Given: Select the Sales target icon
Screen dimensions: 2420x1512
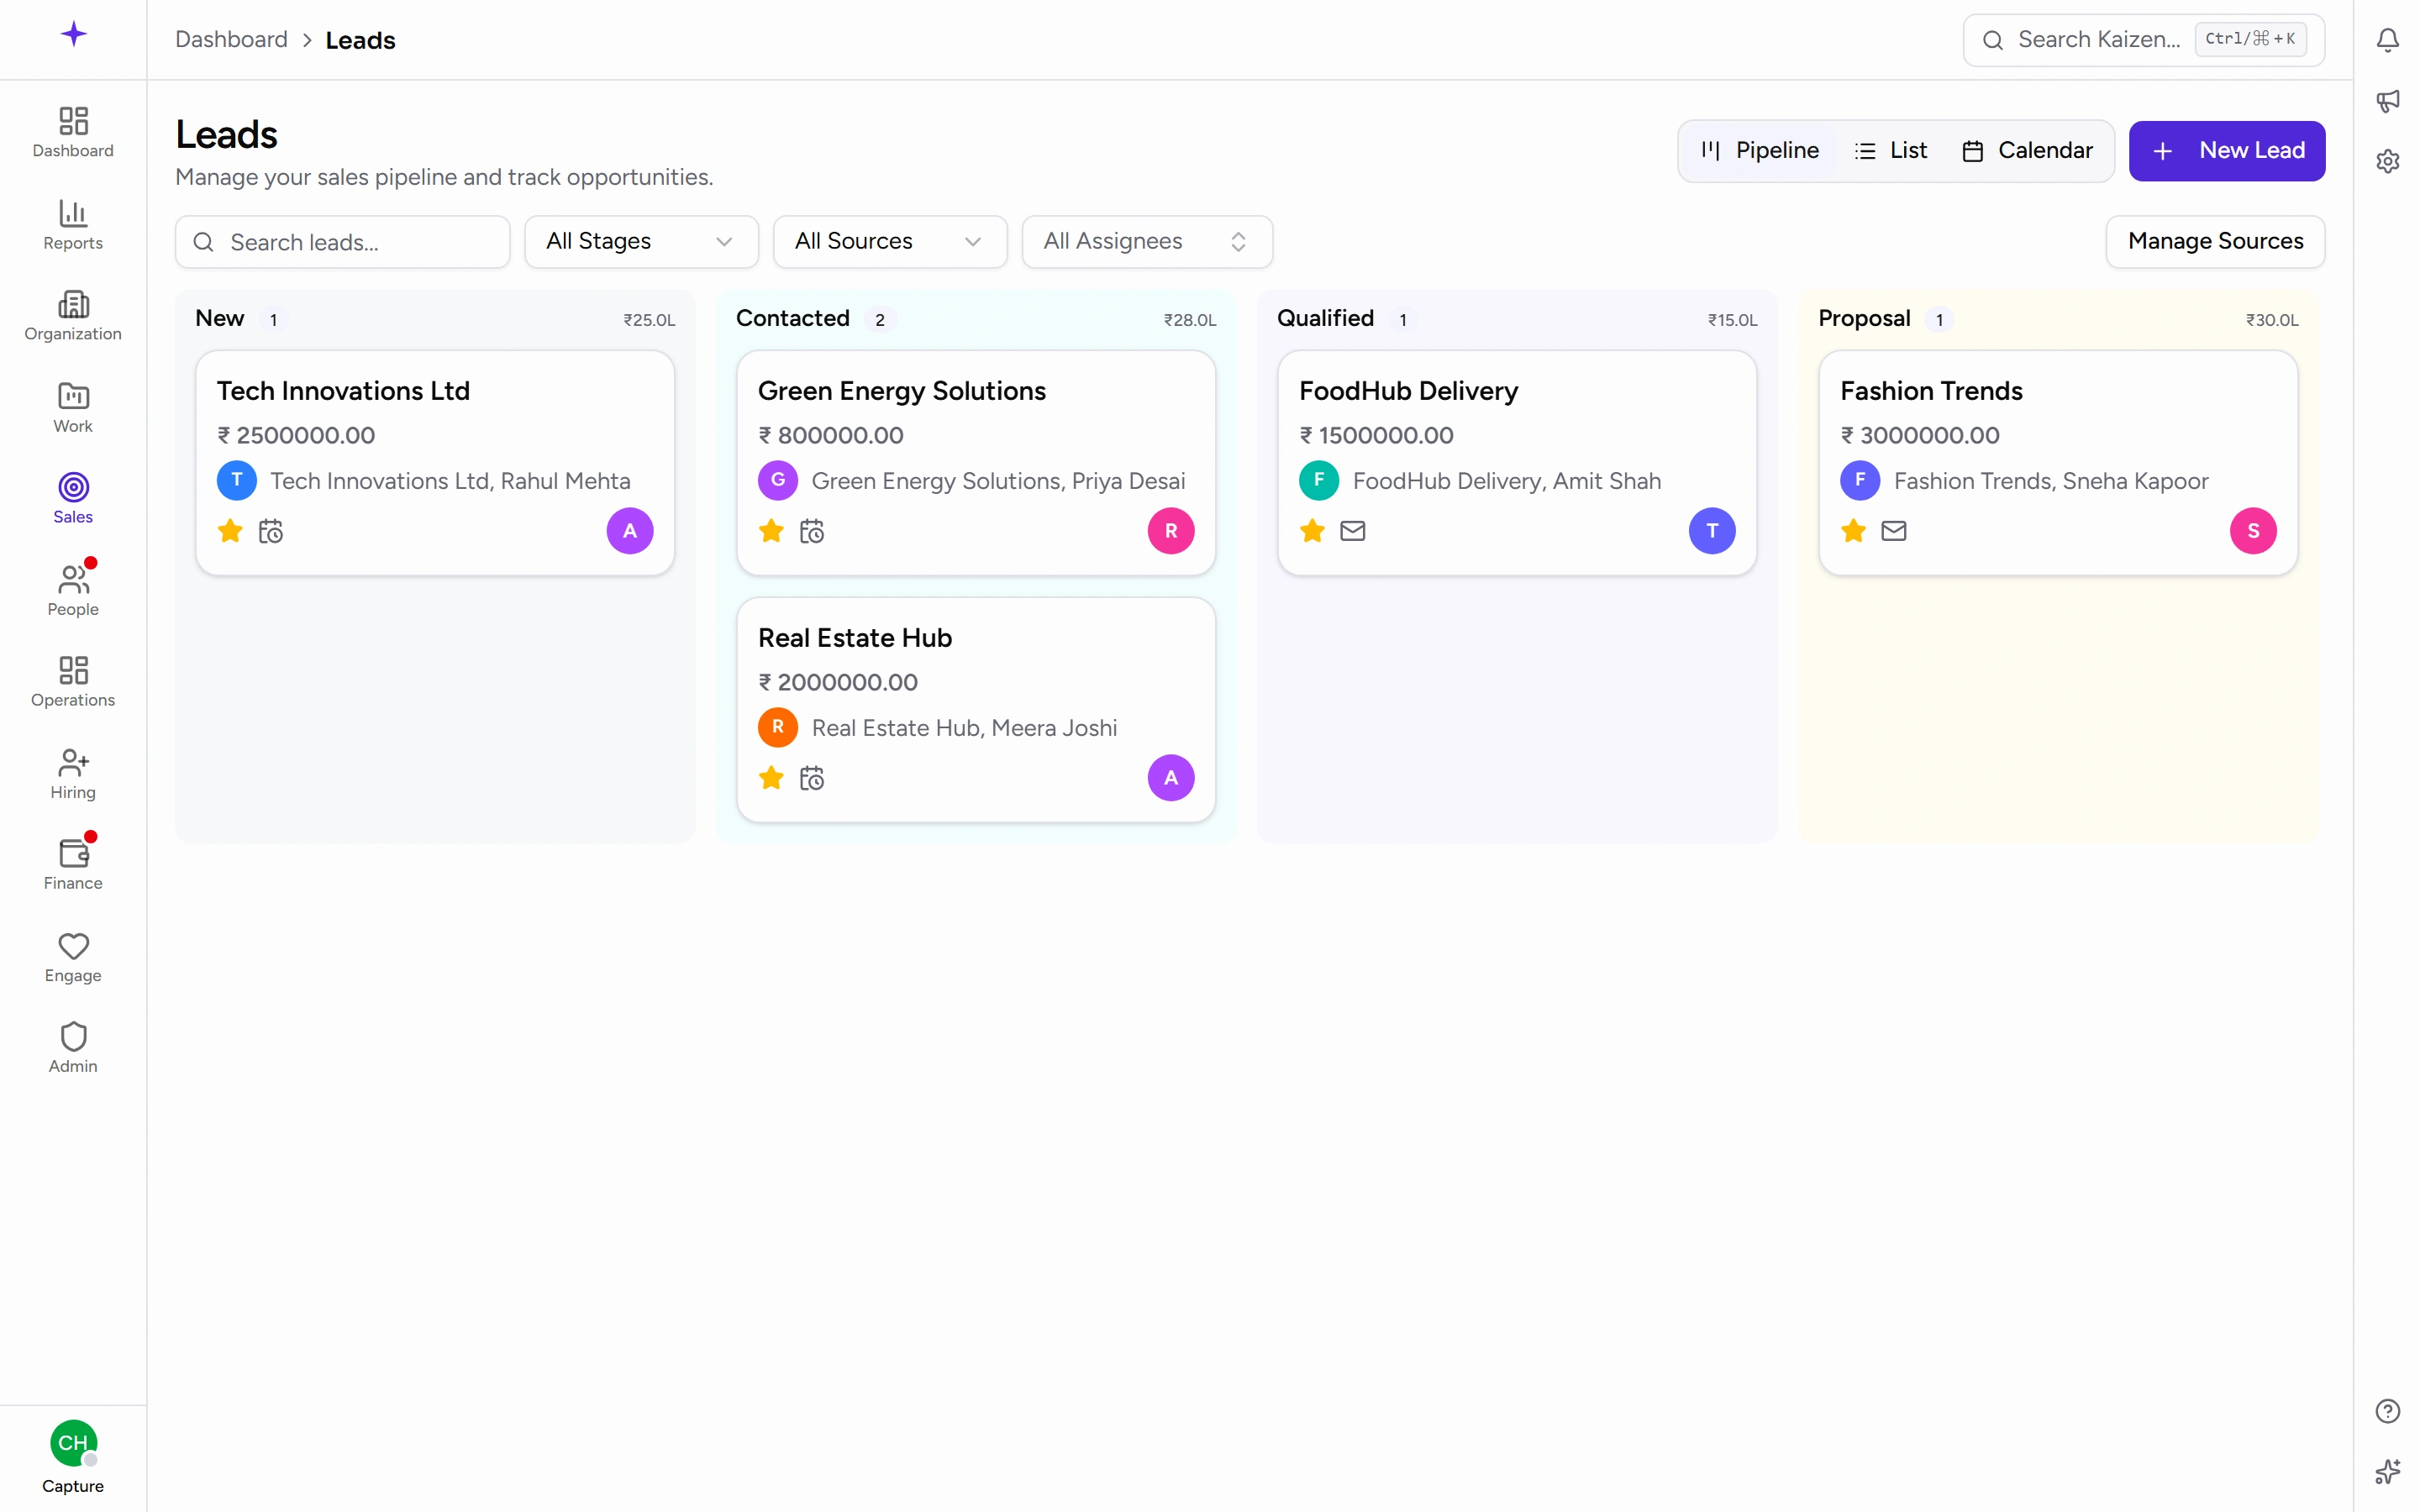Looking at the screenshot, I should coord(73,487).
